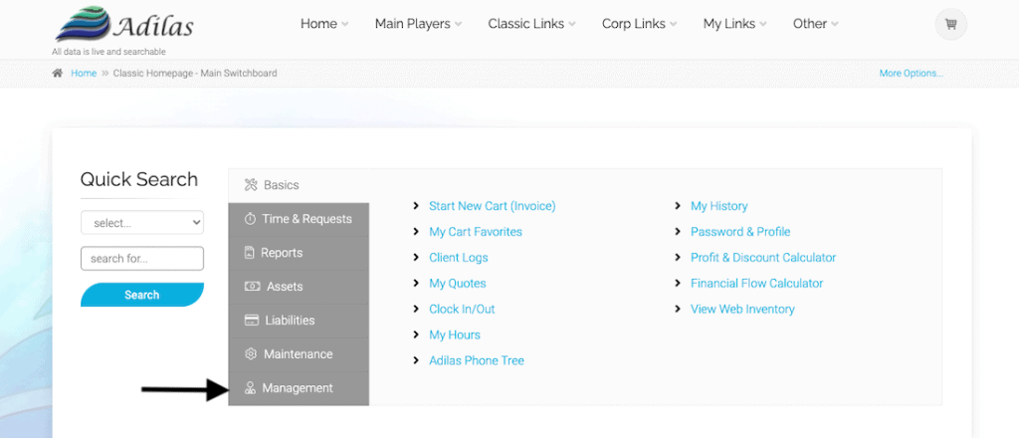Open the Assets tab
Viewport: 1019px width, 438px height.
[x=299, y=287]
